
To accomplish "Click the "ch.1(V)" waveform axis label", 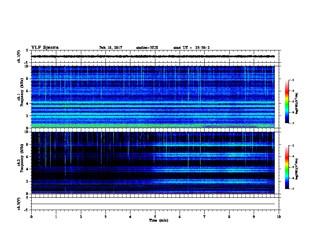I will point(19,56).
